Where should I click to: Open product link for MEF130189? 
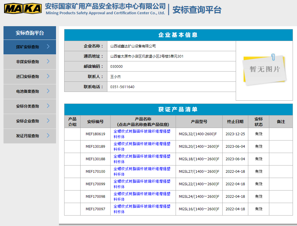[142, 146]
